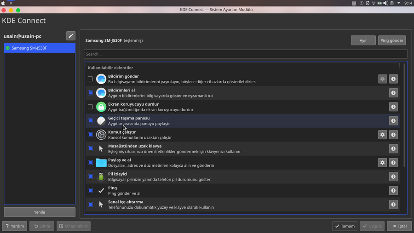Show info for Sanal içe aktarma plugin
Image resolution: width=414 pixels, height=233 pixels.
click(393, 205)
